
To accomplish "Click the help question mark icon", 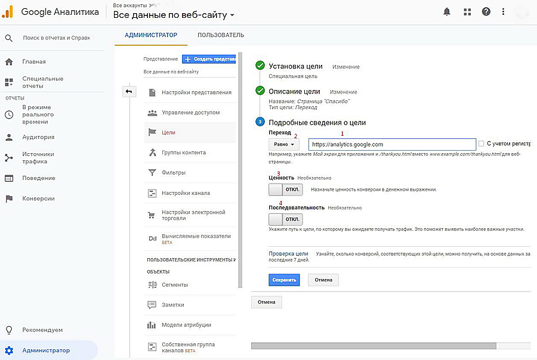I will [x=486, y=11].
